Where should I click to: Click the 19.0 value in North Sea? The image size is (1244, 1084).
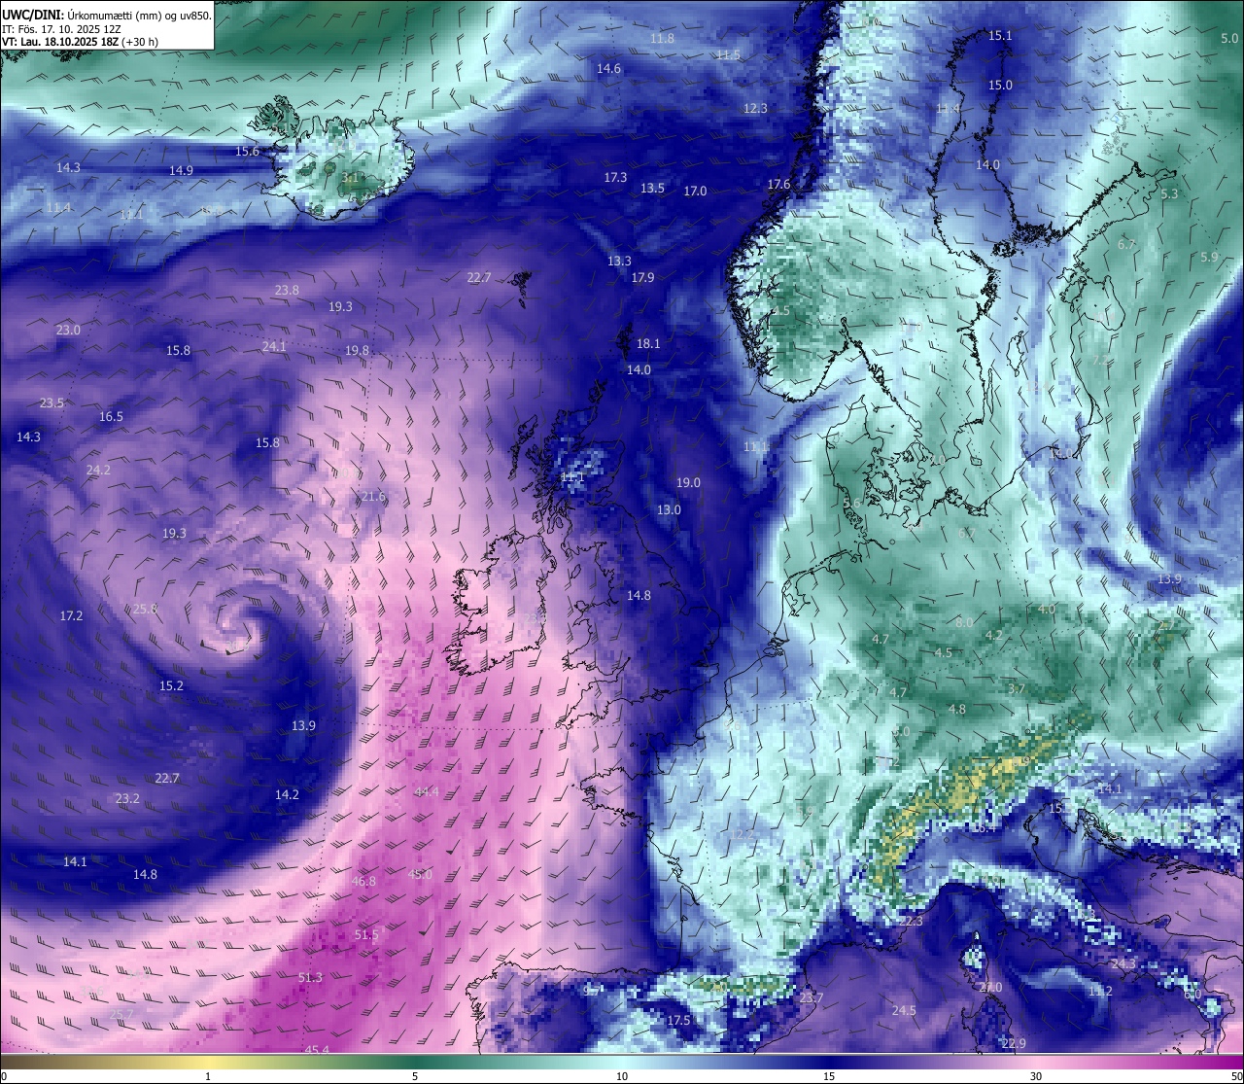point(688,482)
